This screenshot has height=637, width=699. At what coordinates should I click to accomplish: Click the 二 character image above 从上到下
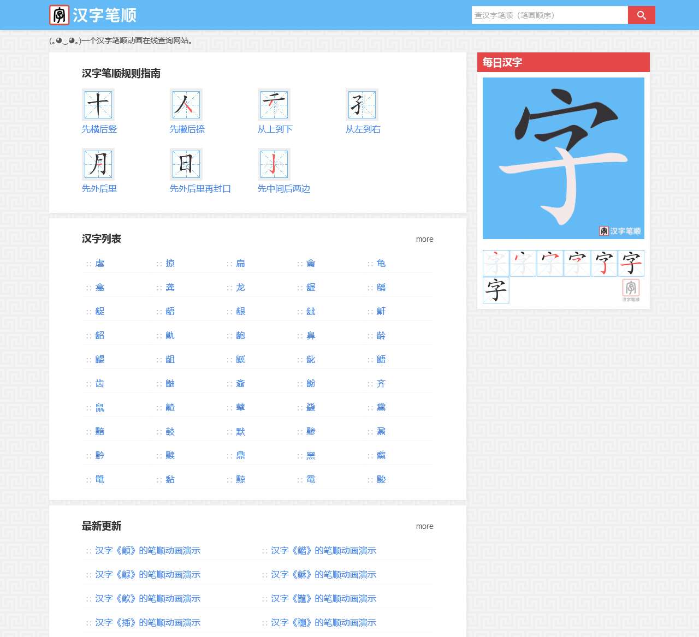tap(274, 105)
